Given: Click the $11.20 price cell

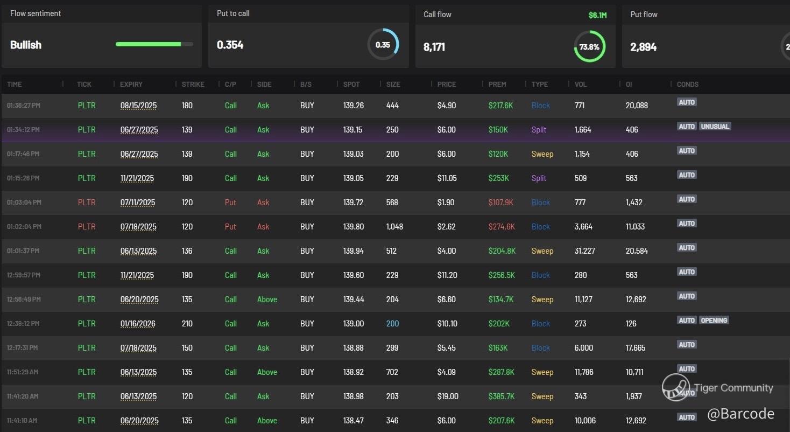Looking at the screenshot, I should [447, 275].
